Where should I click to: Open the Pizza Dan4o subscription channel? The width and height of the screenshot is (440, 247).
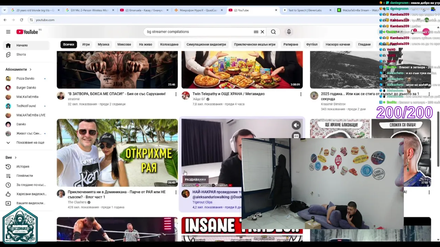tap(26, 79)
